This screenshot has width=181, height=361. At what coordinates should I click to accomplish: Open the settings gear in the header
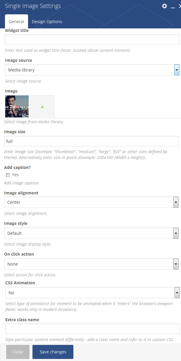tap(164, 6)
